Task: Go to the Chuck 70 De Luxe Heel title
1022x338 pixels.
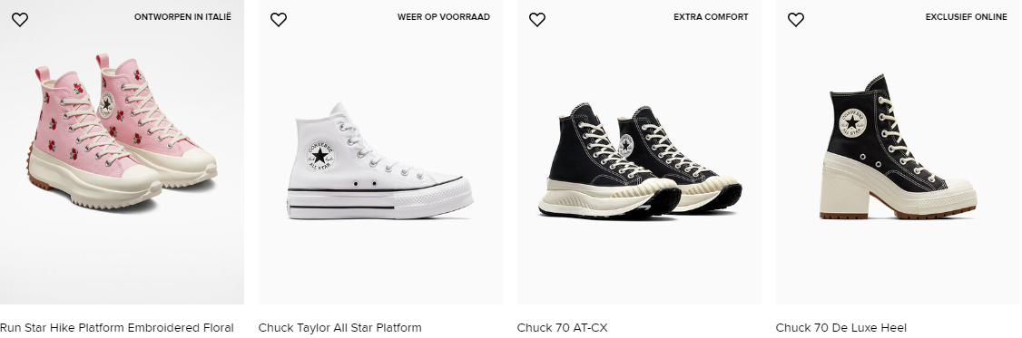Action: [x=840, y=328]
